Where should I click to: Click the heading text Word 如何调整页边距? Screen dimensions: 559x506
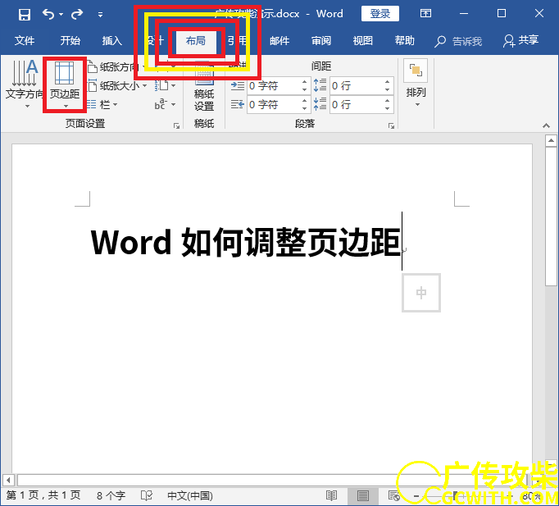pos(245,243)
